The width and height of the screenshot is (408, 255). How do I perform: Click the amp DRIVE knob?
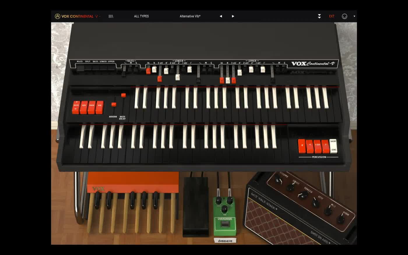[290, 187]
